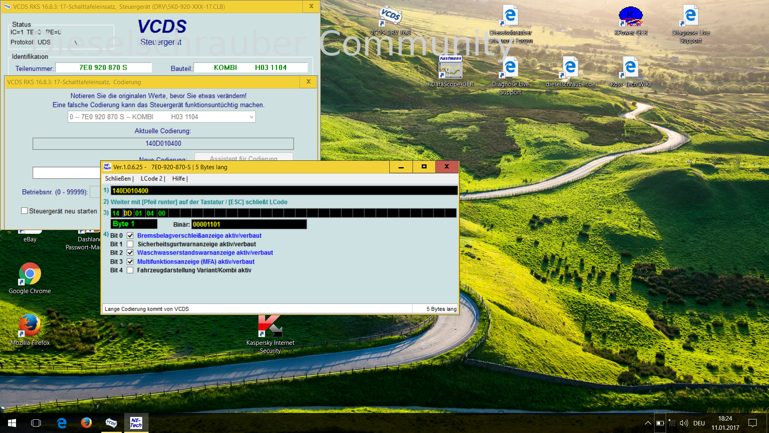Open LCode 2 menu
The image size is (769, 433).
(153, 178)
